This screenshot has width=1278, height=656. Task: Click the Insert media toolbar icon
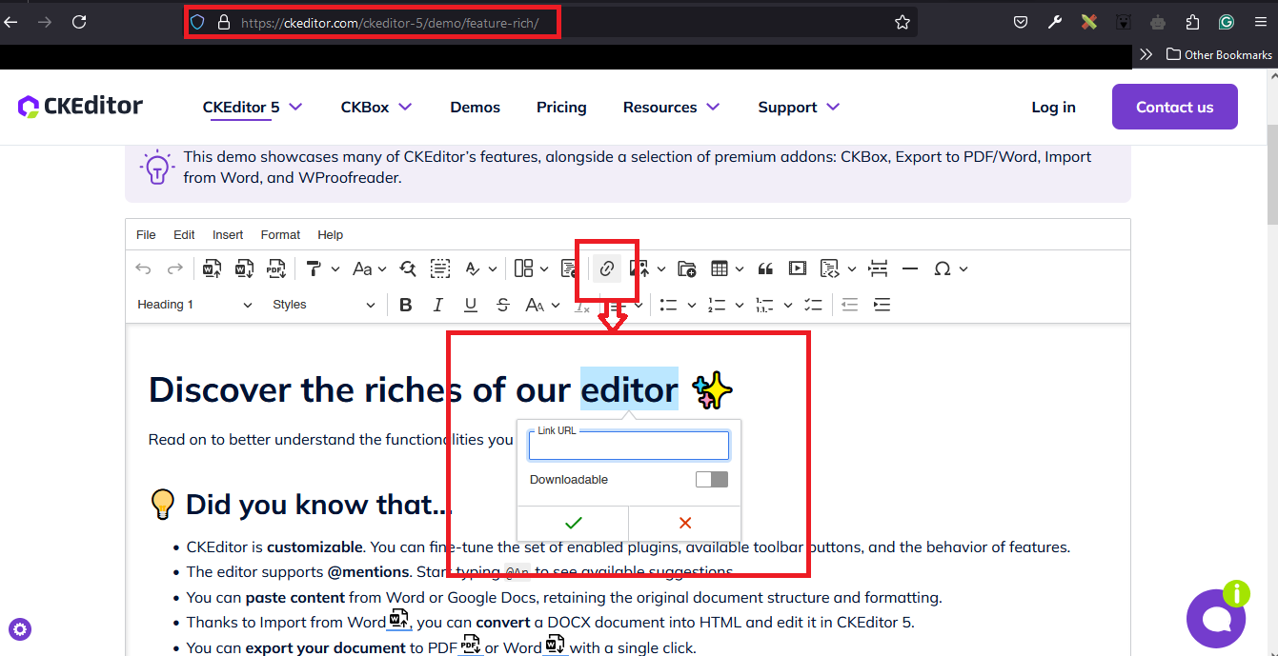pyautogui.click(x=798, y=269)
